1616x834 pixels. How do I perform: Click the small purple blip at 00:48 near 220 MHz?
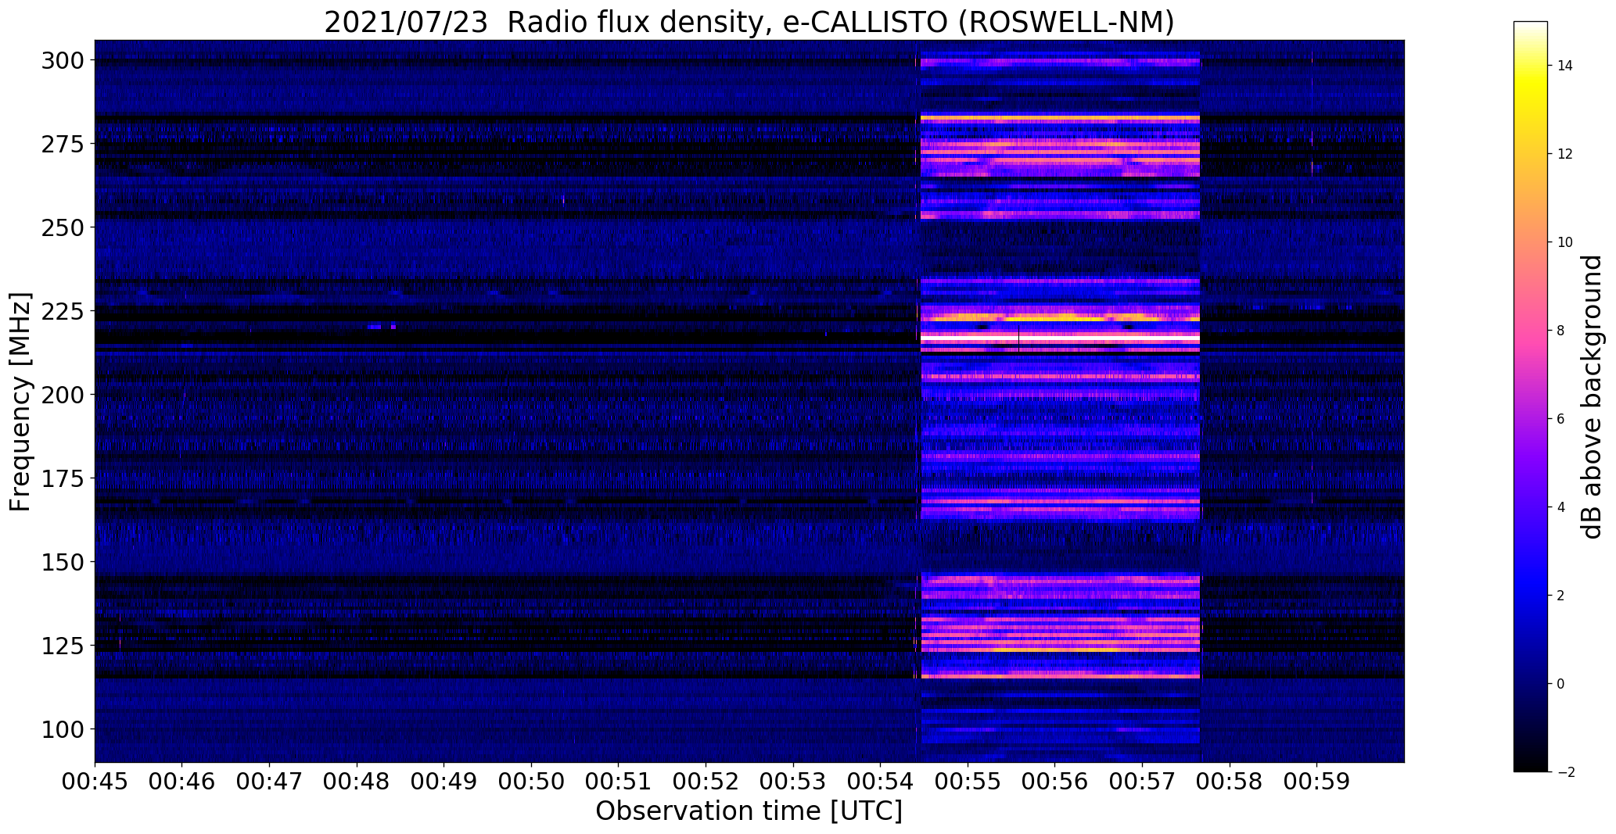click(x=375, y=327)
